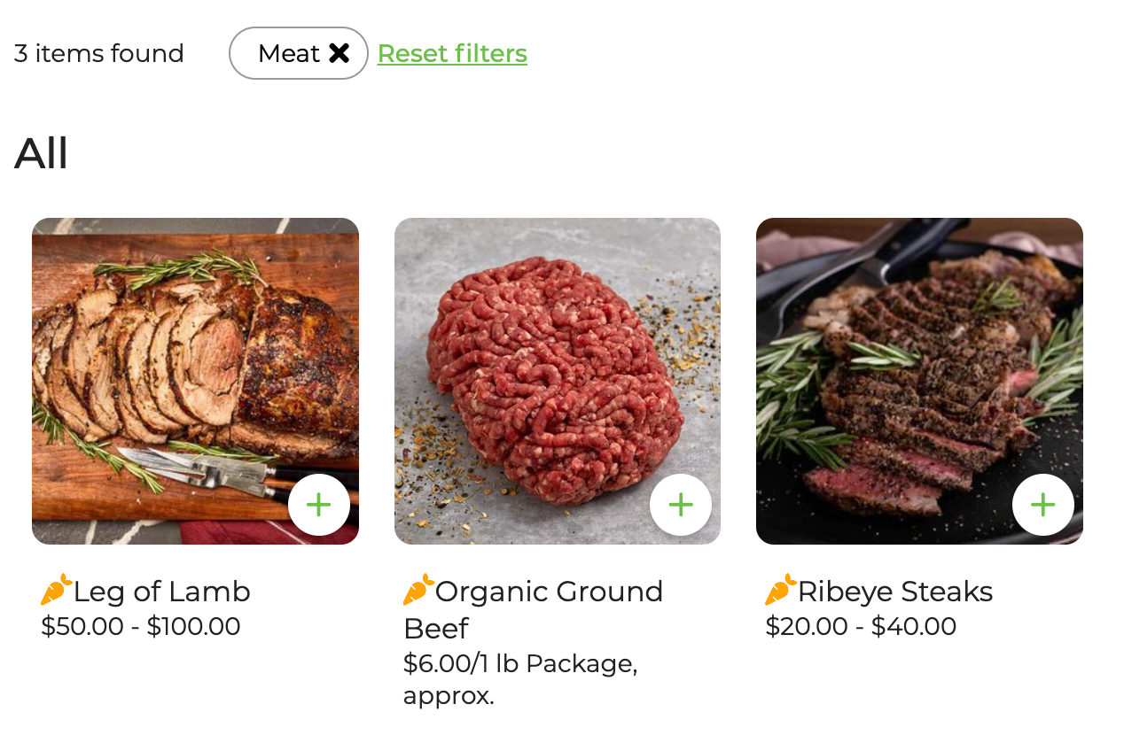
Task: Click the $6.00/1 lb Package price text
Action: pos(520,663)
